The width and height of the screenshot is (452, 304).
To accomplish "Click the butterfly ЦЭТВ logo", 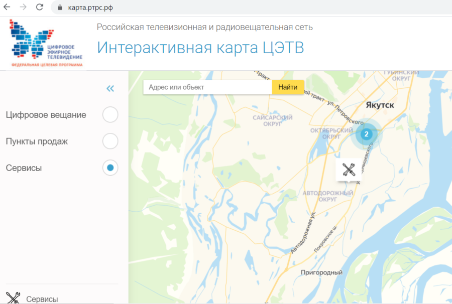I will click(x=47, y=44).
